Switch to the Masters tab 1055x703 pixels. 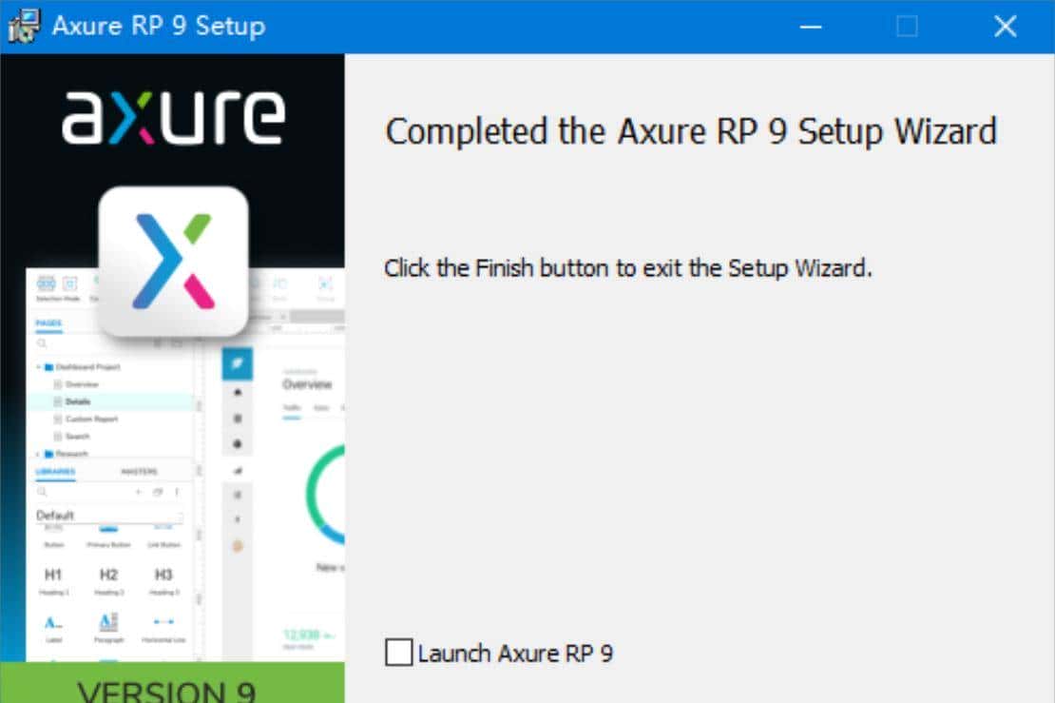click(139, 472)
